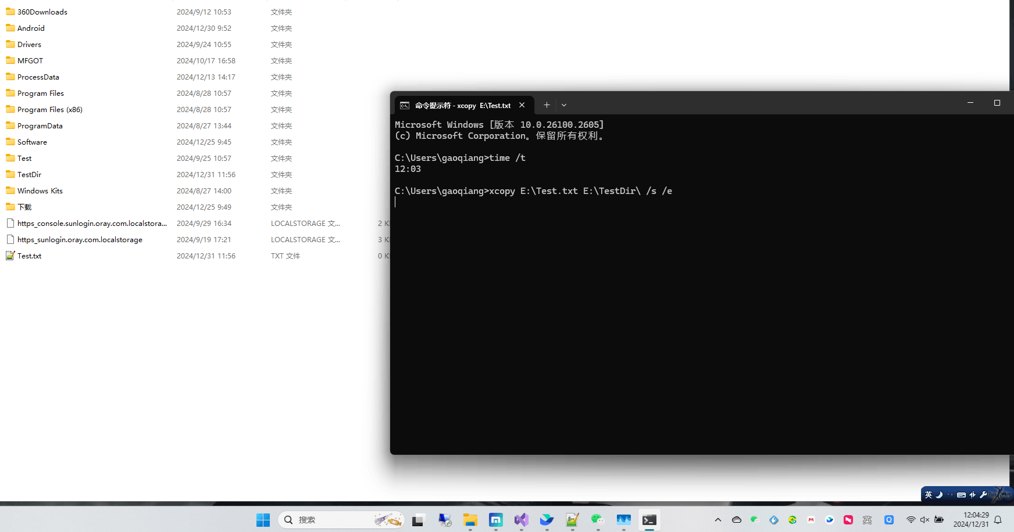Viewport: 1014px width, 532px height.
Task: Expand hidden icons in the system tray
Action: pos(718,520)
